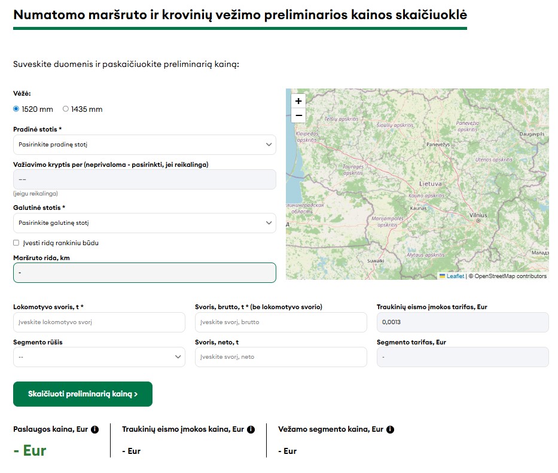
Task: Show info about Paslaugos kaina
Action: coord(94,429)
